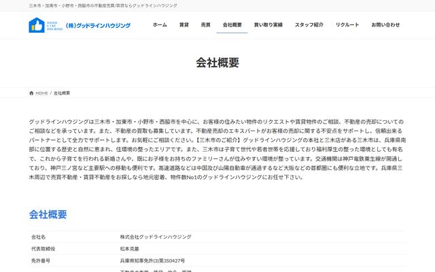Select the 会社概要 navigation tab
Viewport: 435px width, 272px height.
232,24
